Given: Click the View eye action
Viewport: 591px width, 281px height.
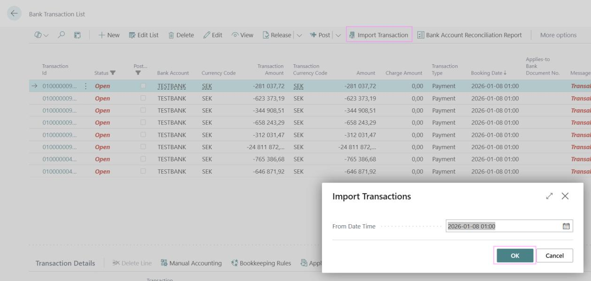Looking at the screenshot, I should [x=243, y=35].
